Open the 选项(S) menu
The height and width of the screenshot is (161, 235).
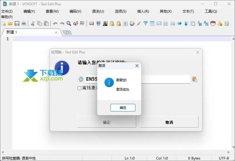pos(121,11)
